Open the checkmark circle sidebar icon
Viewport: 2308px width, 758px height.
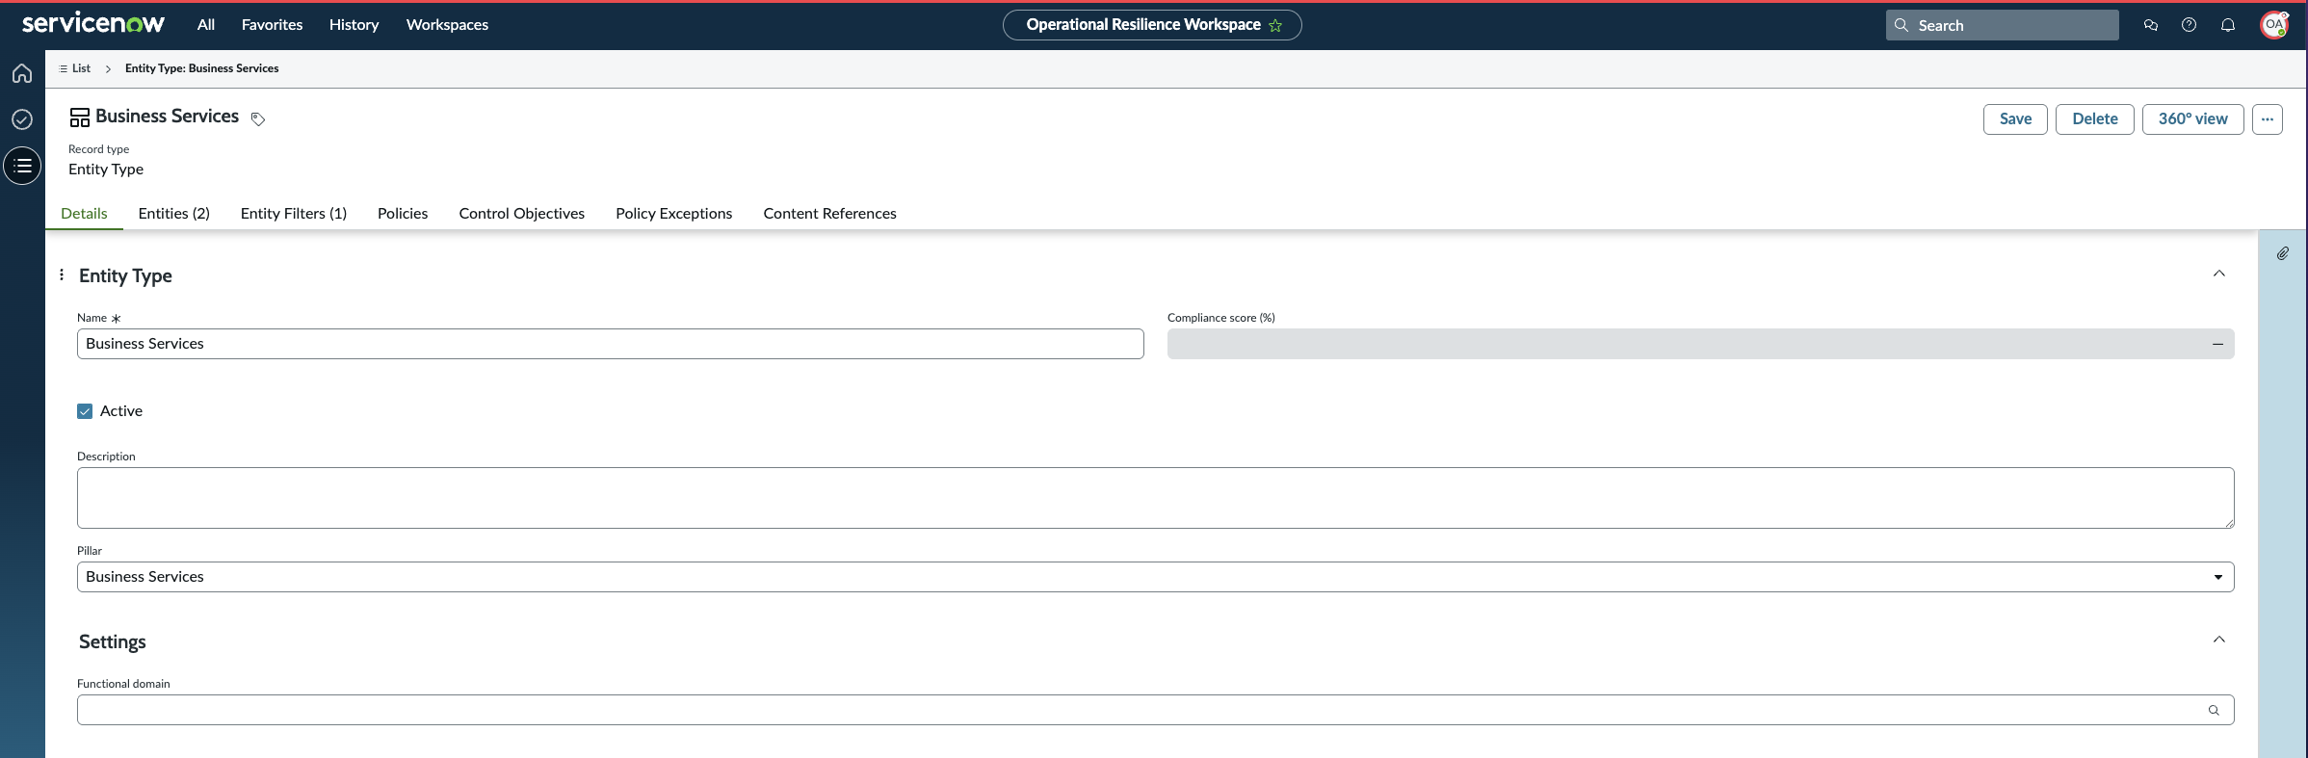(x=22, y=119)
